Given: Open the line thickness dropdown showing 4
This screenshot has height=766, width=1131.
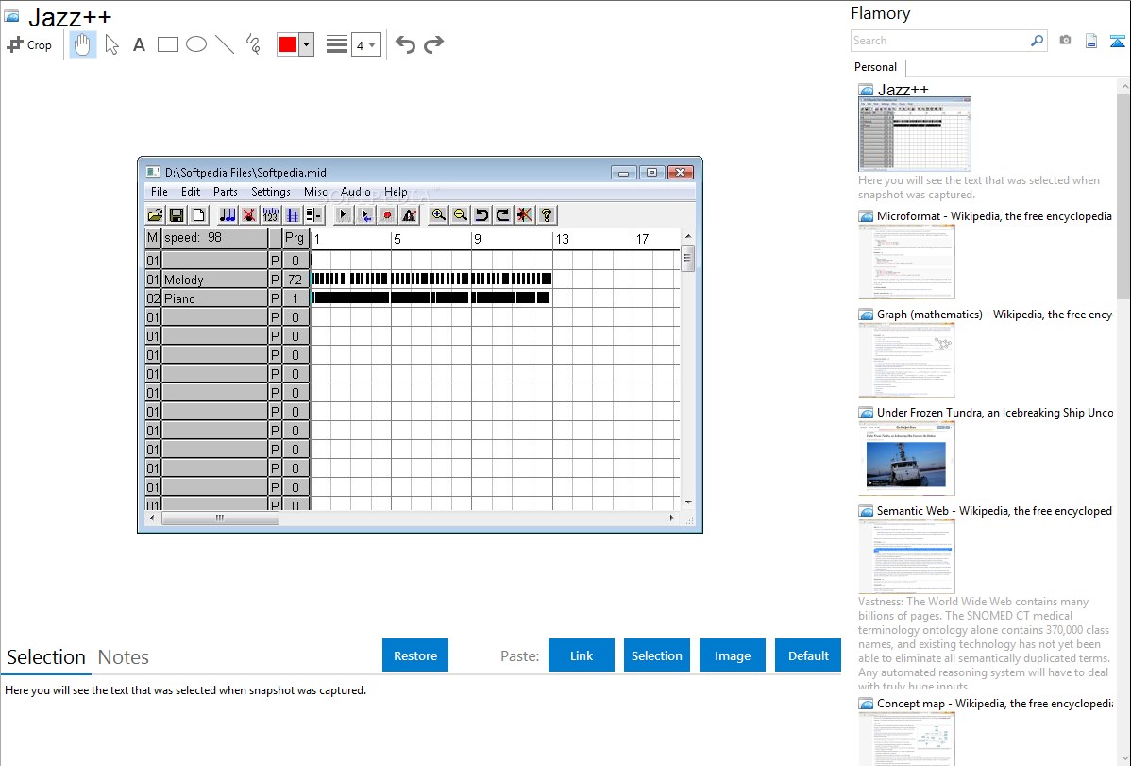Looking at the screenshot, I should (x=366, y=44).
